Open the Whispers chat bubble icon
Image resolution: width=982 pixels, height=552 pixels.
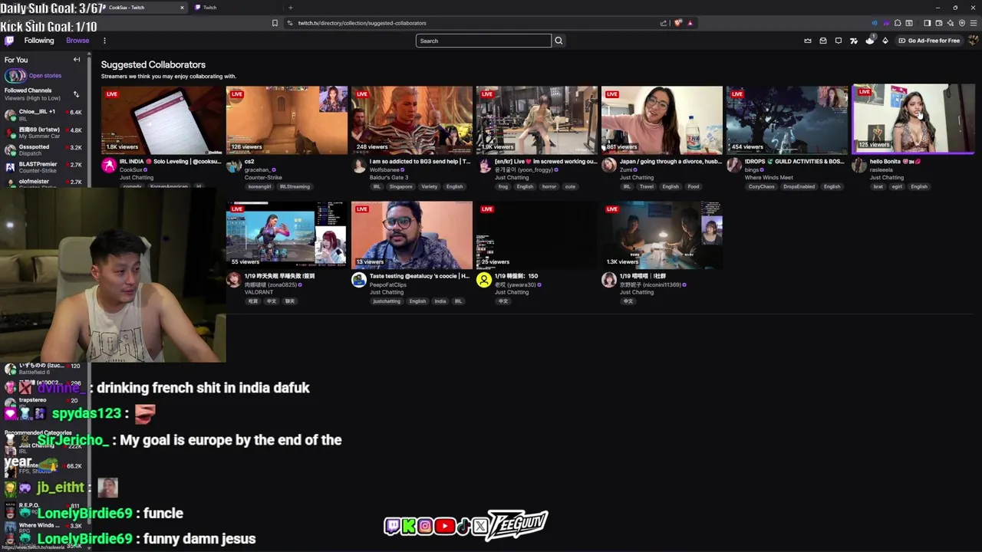(839, 41)
